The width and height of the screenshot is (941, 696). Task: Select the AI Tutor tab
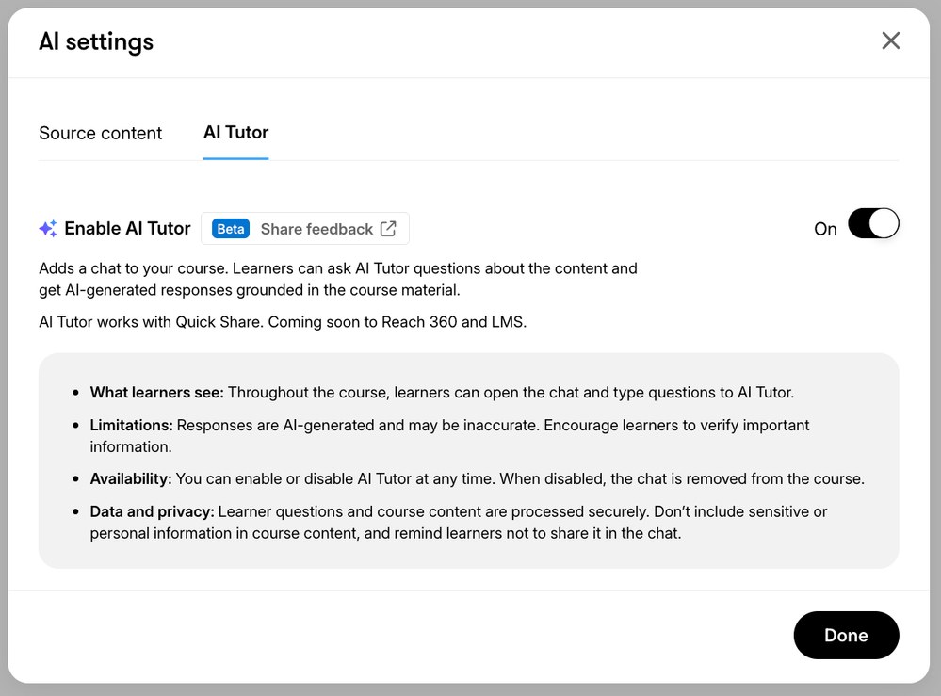click(235, 133)
